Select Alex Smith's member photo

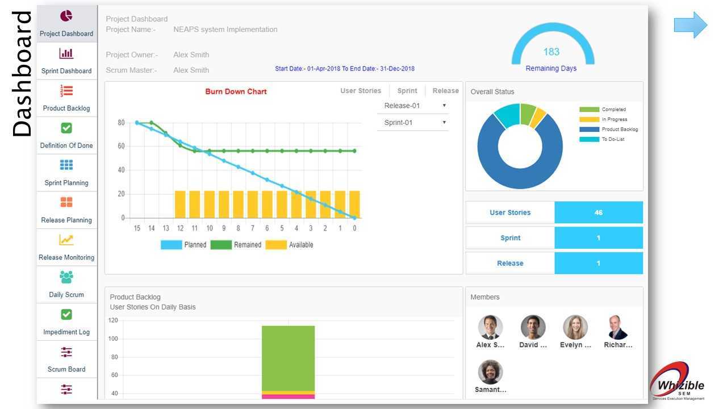(x=490, y=327)
